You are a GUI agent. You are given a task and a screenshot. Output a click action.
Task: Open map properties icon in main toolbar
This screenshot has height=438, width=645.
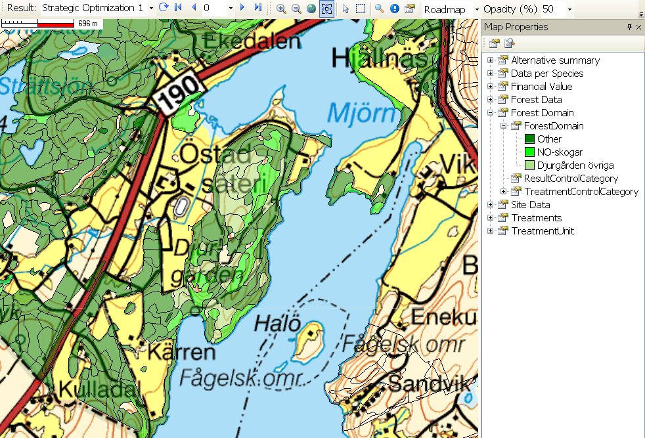(409, 9)
